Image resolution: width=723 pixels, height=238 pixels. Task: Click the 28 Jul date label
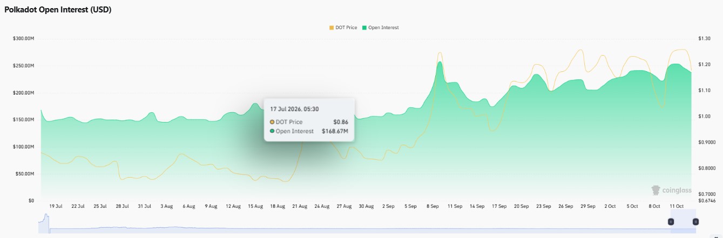122,206
